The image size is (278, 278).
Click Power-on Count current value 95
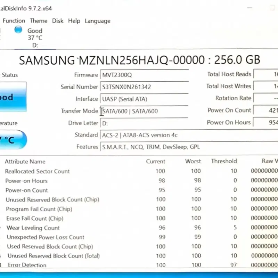[x=162, y=190]
